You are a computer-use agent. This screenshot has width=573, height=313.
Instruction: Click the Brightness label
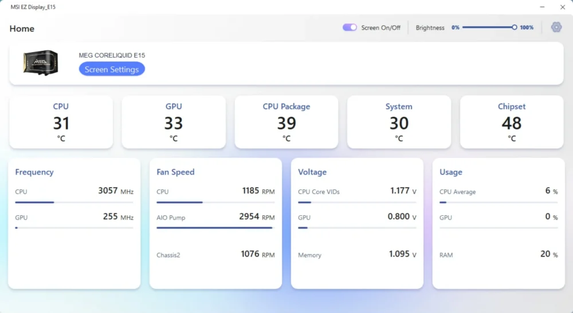tap(430, 27)
